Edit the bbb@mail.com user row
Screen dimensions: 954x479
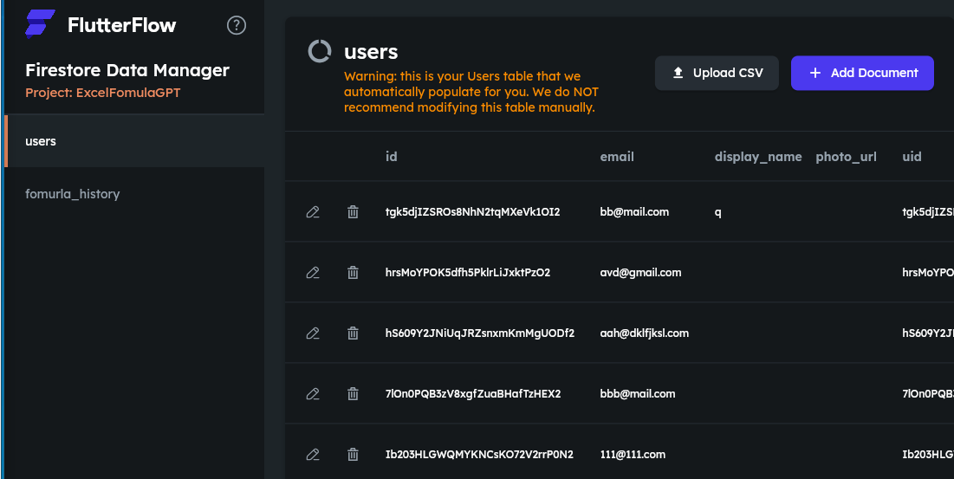[313, 394]
